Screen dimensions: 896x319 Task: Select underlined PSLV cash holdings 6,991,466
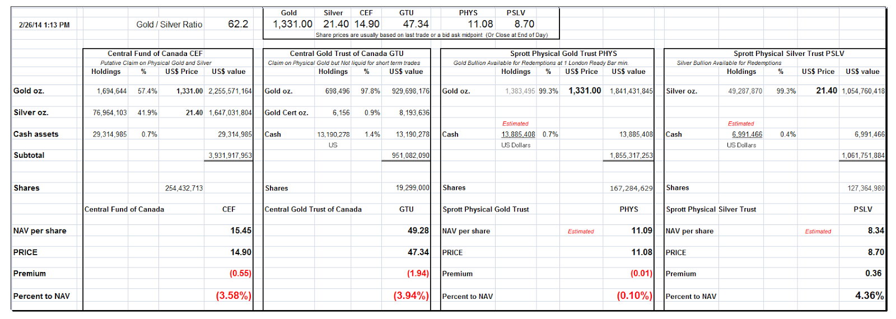[x=747, y=135]
